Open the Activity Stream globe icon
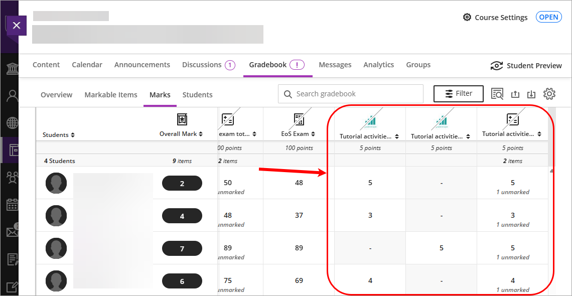 12,122
